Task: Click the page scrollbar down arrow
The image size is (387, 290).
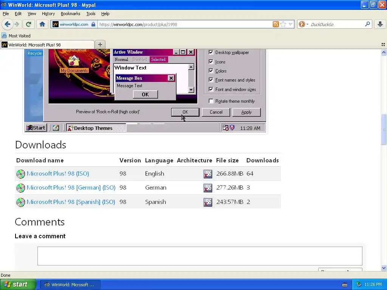Action: tap(384, 268)
